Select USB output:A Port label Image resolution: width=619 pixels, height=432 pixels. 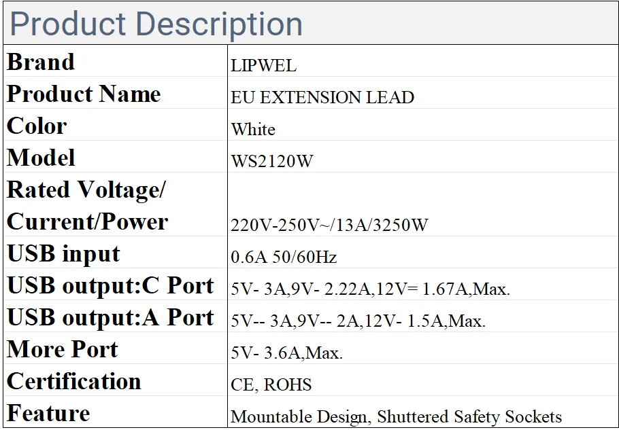click(x=110, y=317)
